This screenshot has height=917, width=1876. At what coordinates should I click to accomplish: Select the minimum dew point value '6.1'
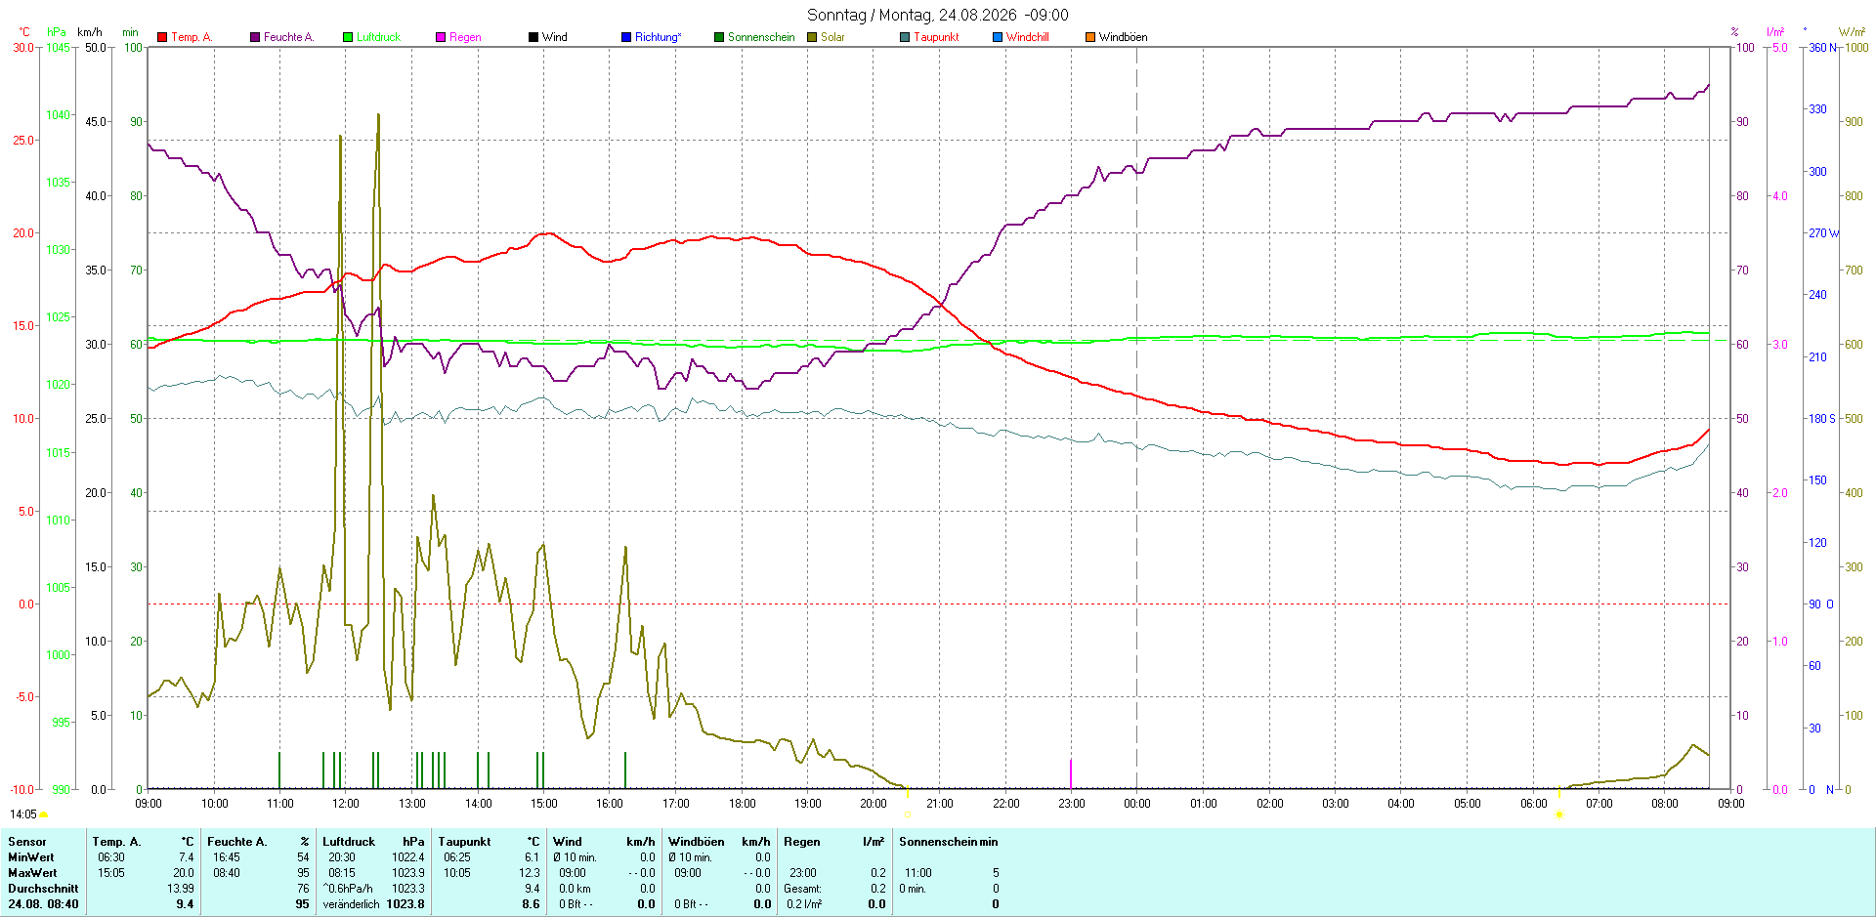(x=532, y=857)
